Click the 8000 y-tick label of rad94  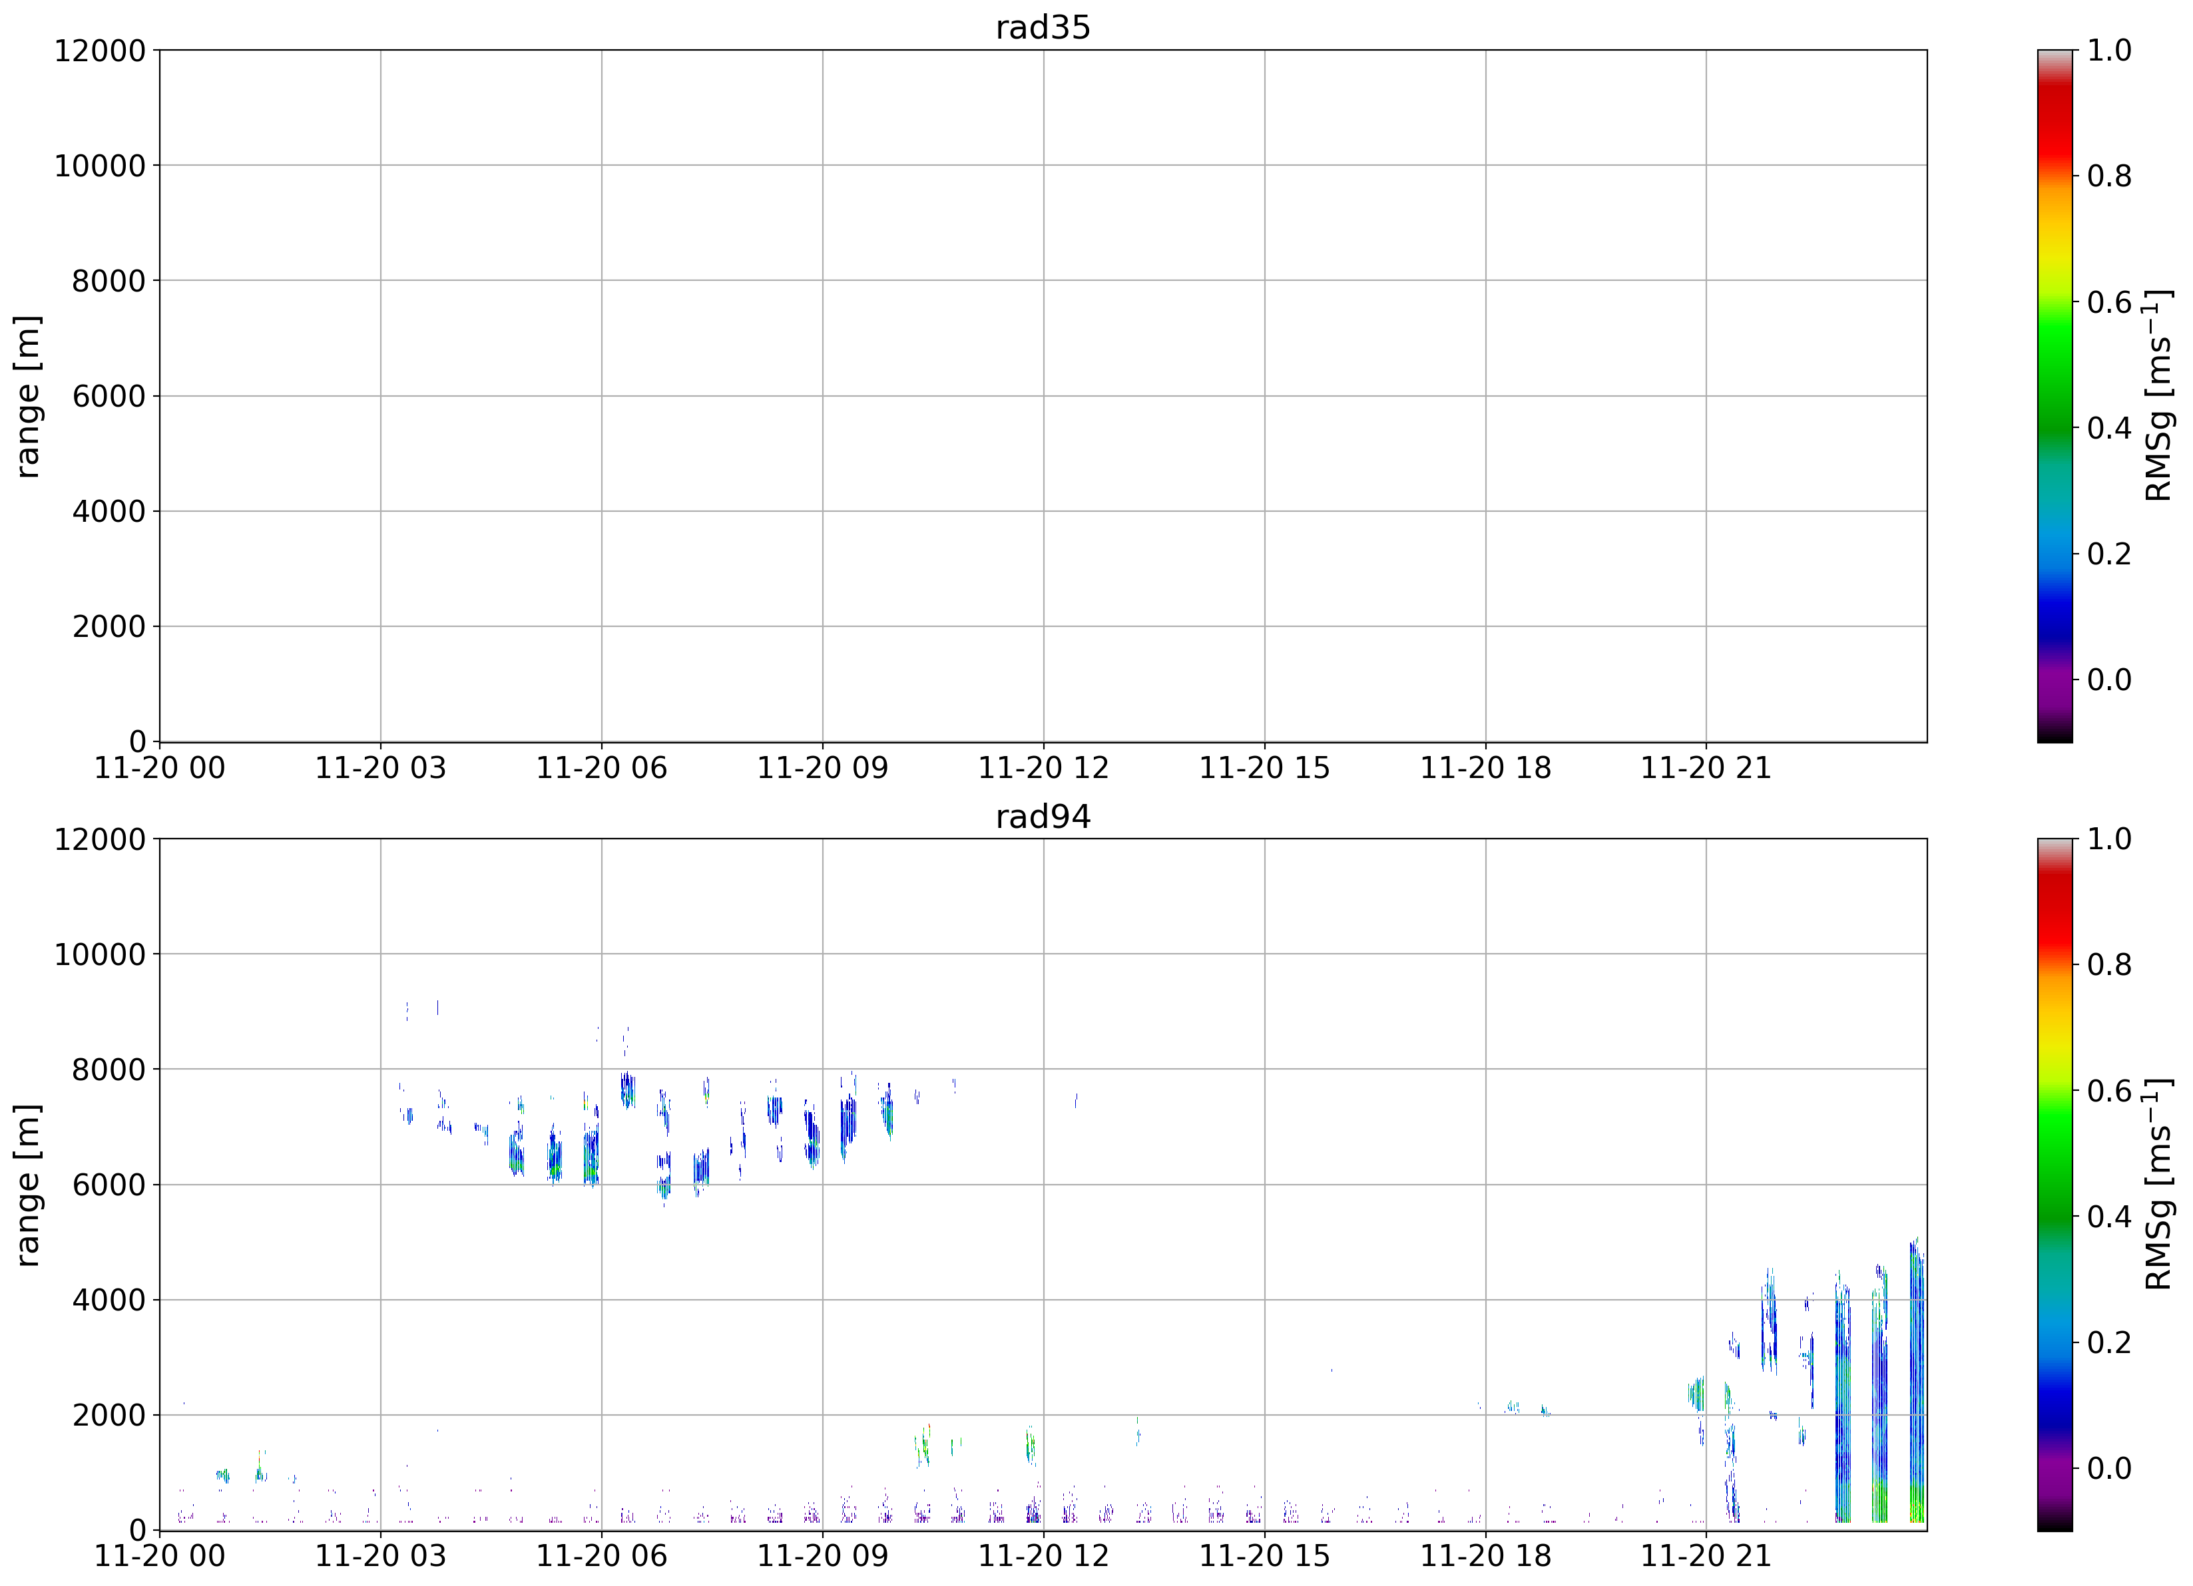pyautogui.click(x=109, y=1070)
